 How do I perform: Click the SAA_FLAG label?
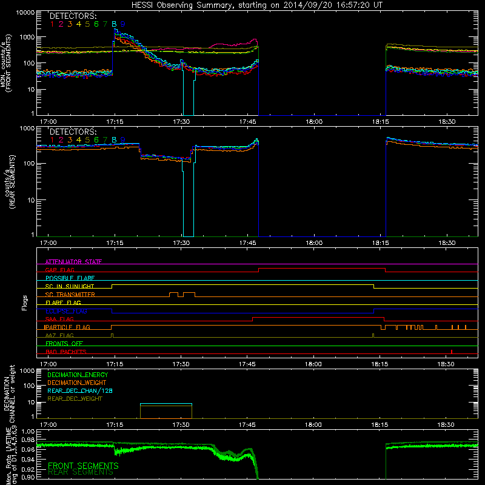click(59, 319)
